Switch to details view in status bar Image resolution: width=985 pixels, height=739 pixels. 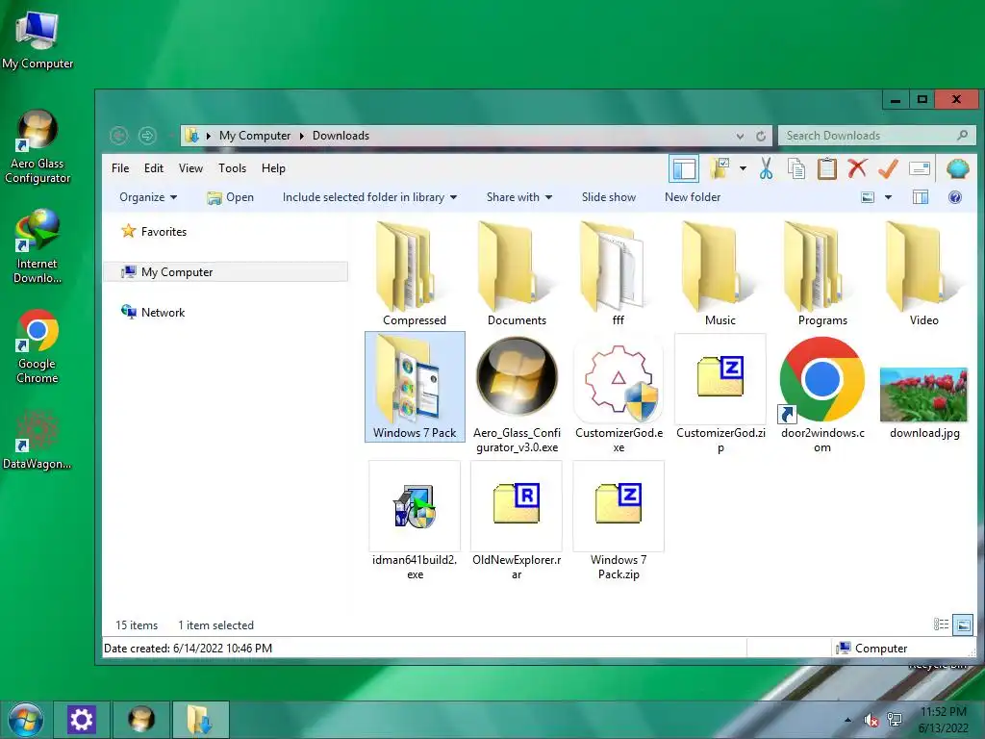tap(941, 624)
